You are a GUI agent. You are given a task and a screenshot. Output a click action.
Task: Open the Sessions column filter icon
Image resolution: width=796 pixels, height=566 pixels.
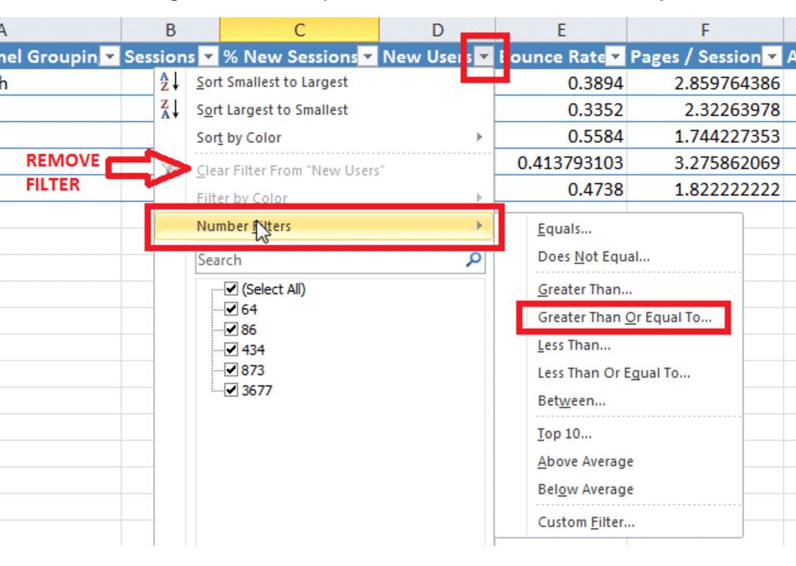click(x=208, y=56)
